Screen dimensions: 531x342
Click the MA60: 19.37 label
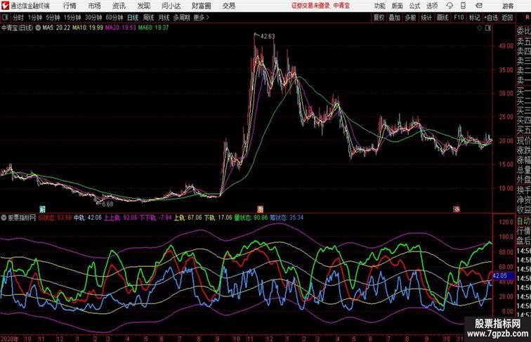point(153,28)
